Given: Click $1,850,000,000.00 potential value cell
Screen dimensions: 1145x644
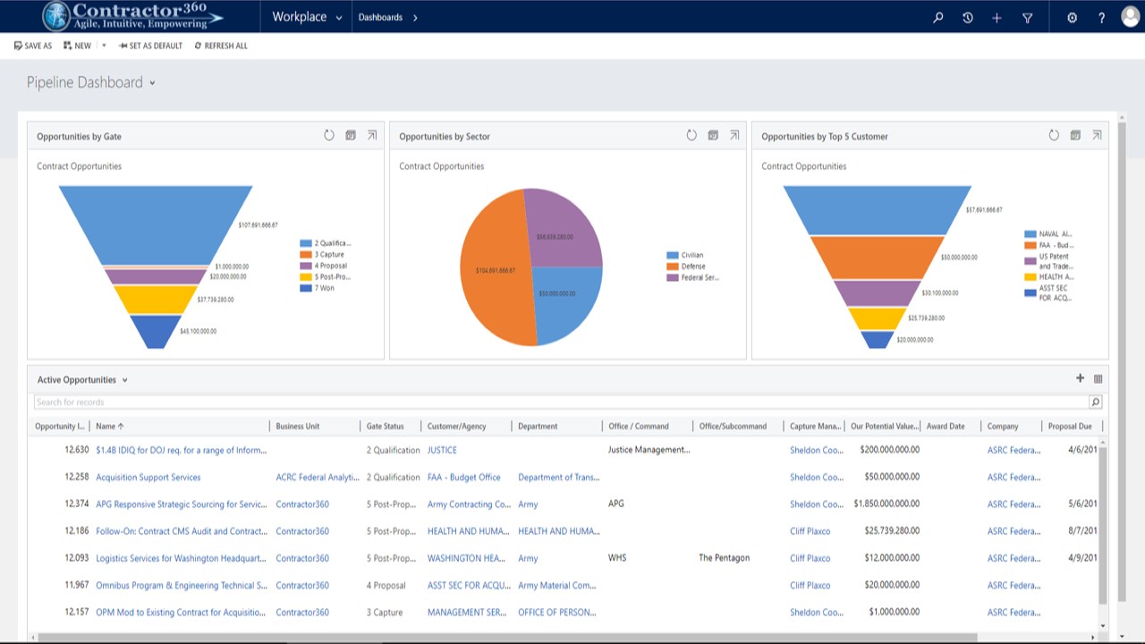Looking at the screenshot, I should (886, 504).
